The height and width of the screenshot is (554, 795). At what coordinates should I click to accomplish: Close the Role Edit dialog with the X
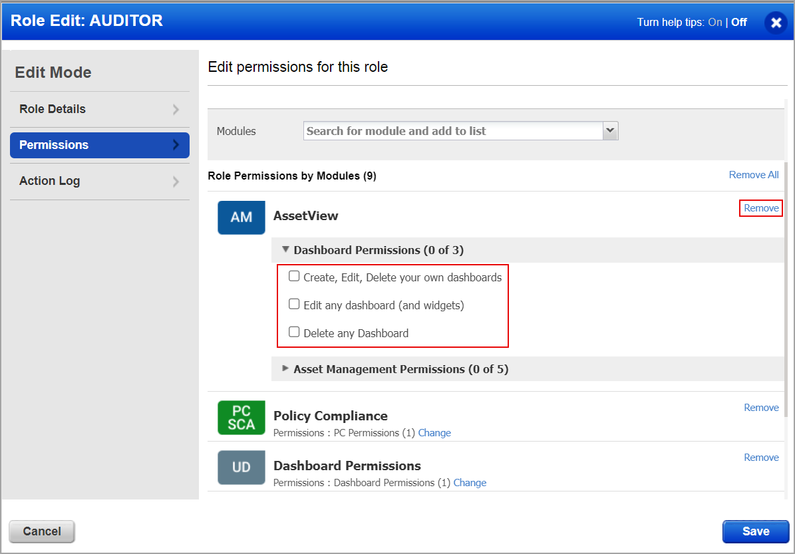click(x=776, y=23)
